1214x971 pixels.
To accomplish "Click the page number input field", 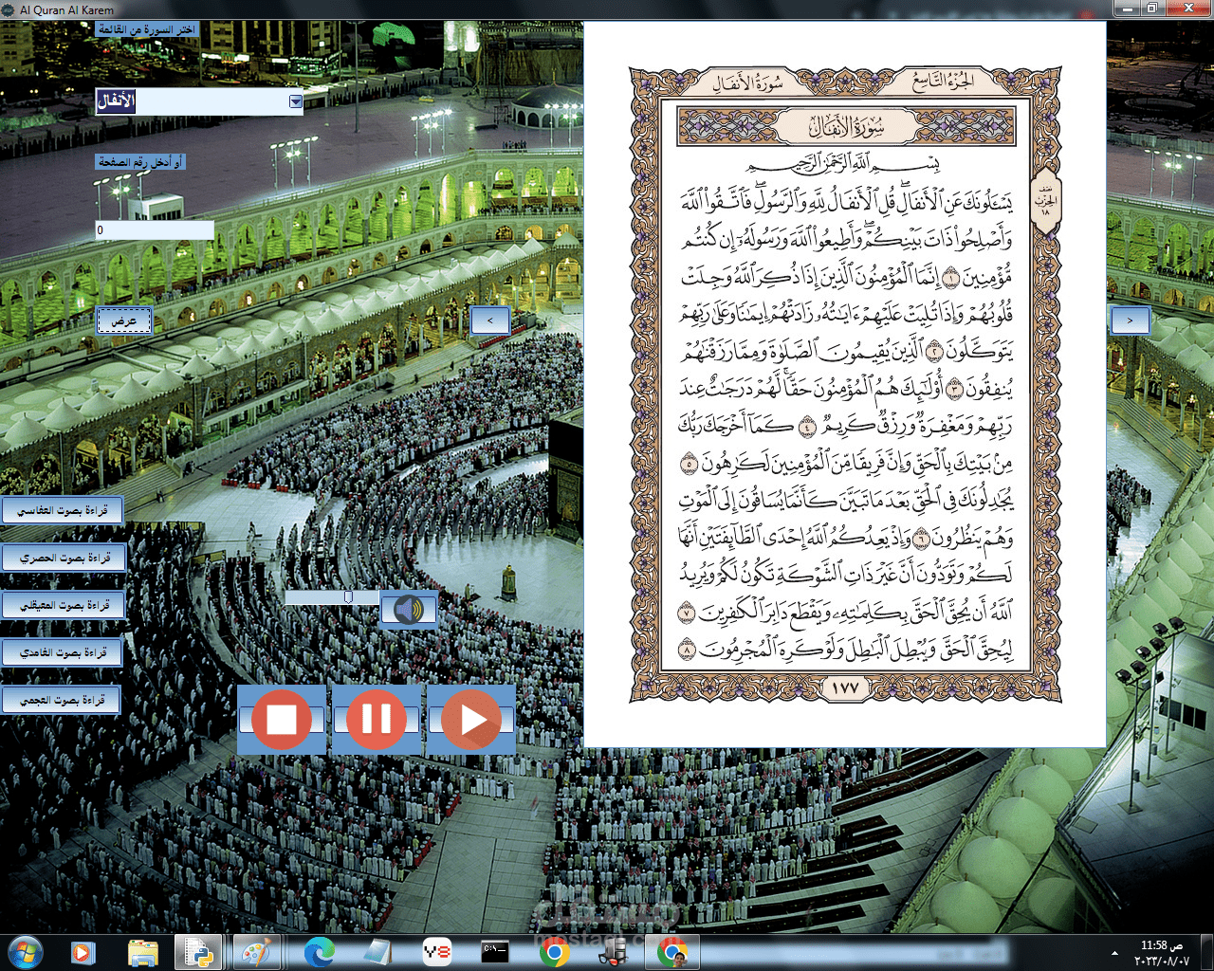I will pyautogui.click(x=155, y=229).
